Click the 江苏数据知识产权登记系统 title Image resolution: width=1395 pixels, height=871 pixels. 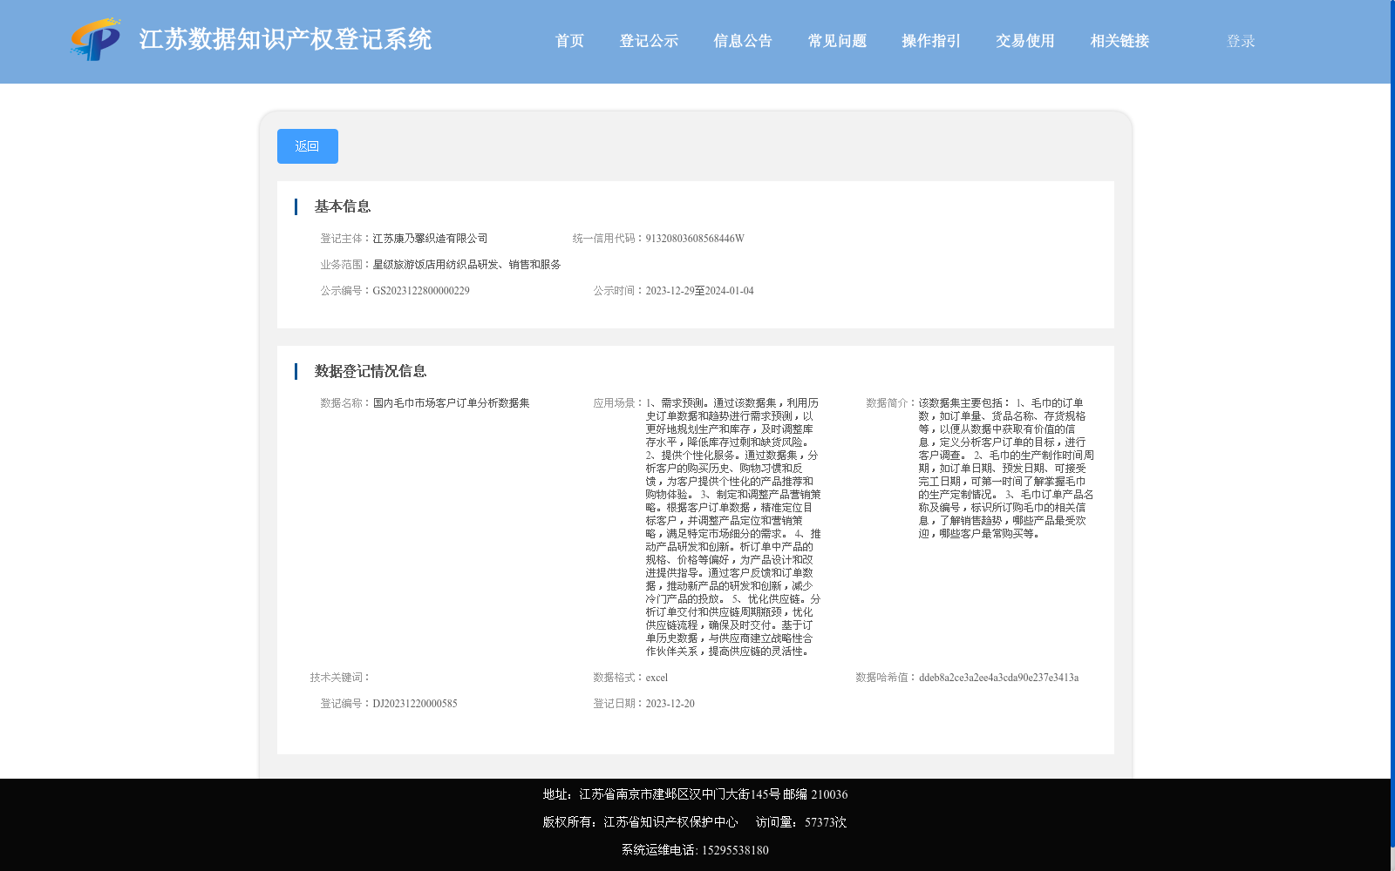coord(285,39)
